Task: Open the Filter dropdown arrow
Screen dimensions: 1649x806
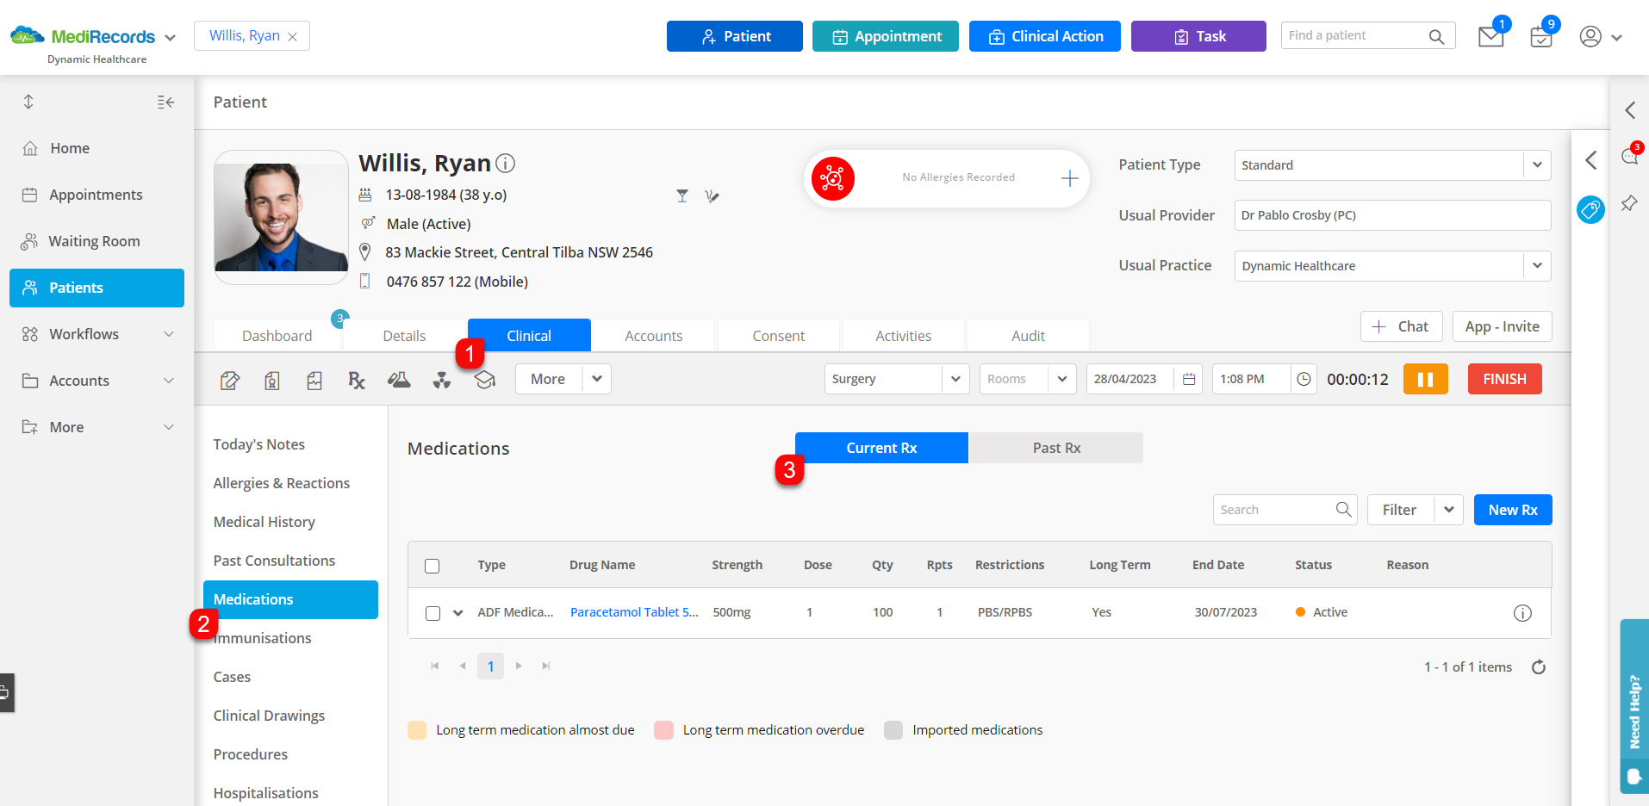Action: click(x=1449, y=510)
